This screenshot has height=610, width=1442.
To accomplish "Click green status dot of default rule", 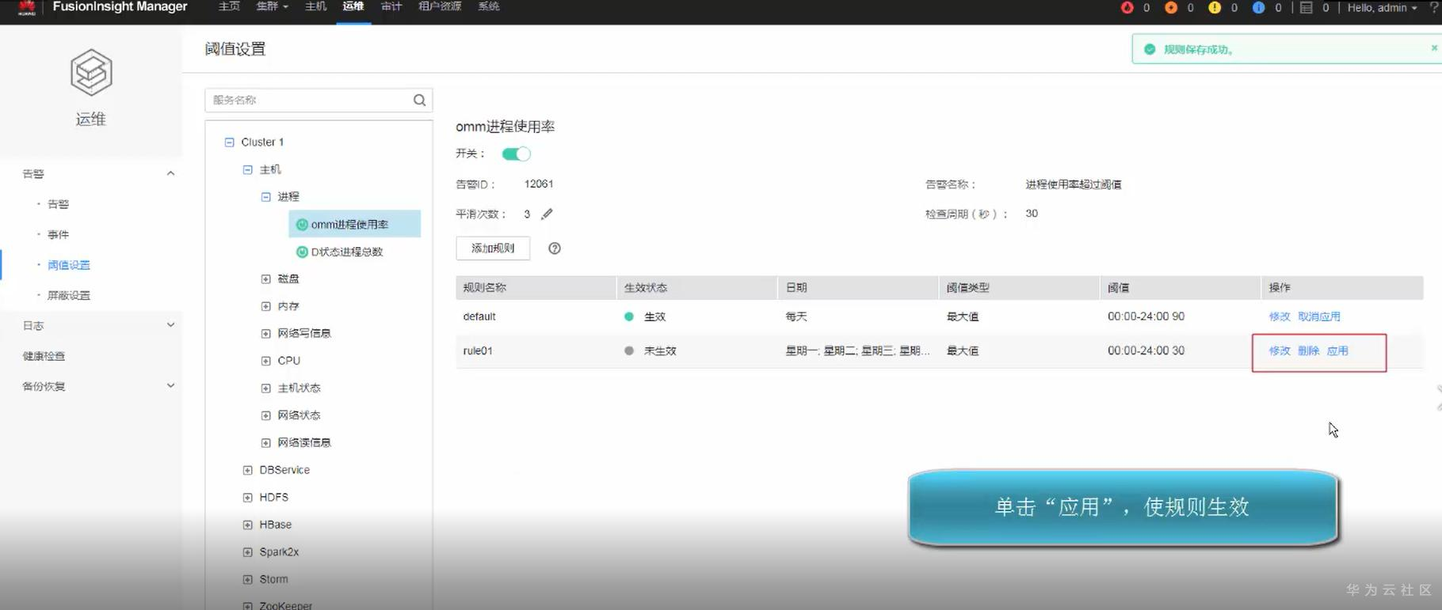I will coord(629,316).
